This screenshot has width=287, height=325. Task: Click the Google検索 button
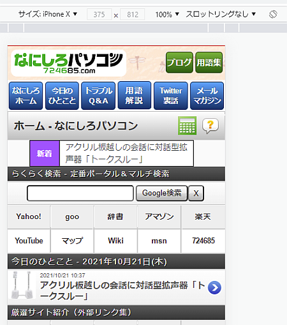[162, 193]
